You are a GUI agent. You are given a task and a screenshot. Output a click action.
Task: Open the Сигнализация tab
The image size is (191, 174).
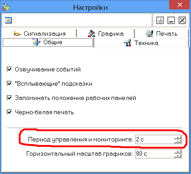(x=39, y=33)
